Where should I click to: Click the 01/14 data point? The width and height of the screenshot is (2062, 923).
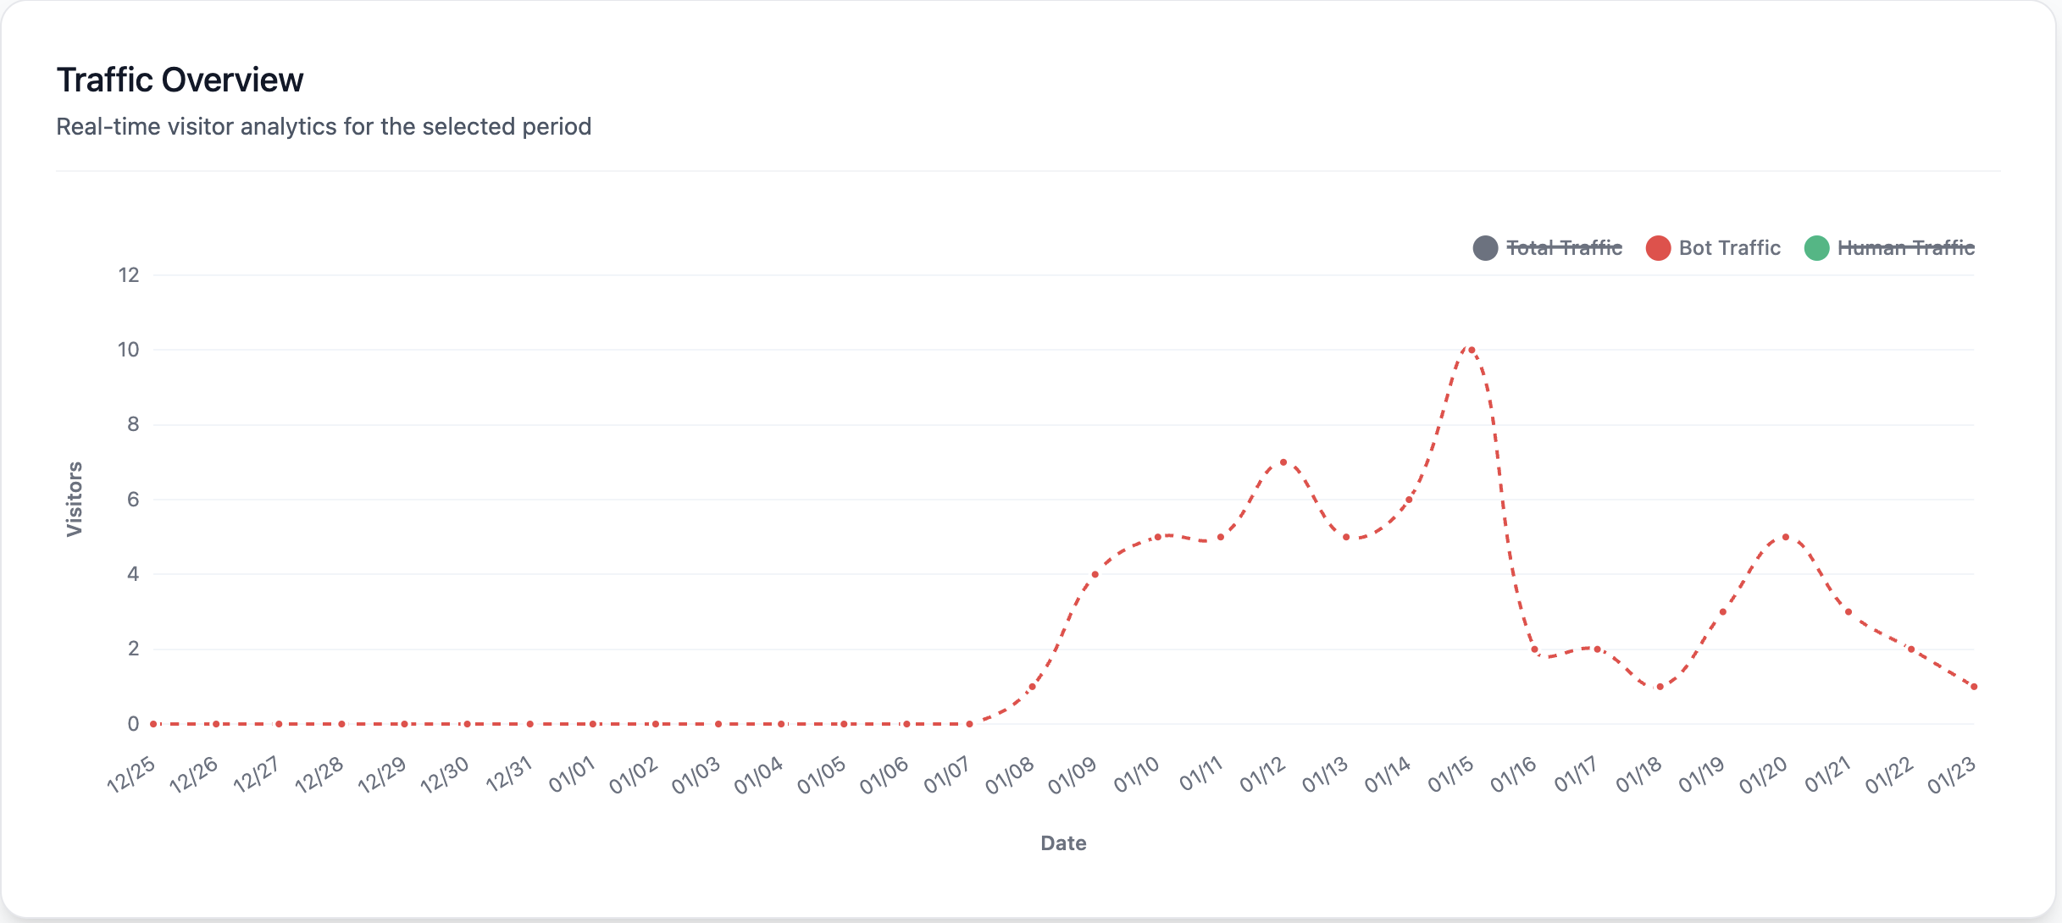(x=1409, y=500)
